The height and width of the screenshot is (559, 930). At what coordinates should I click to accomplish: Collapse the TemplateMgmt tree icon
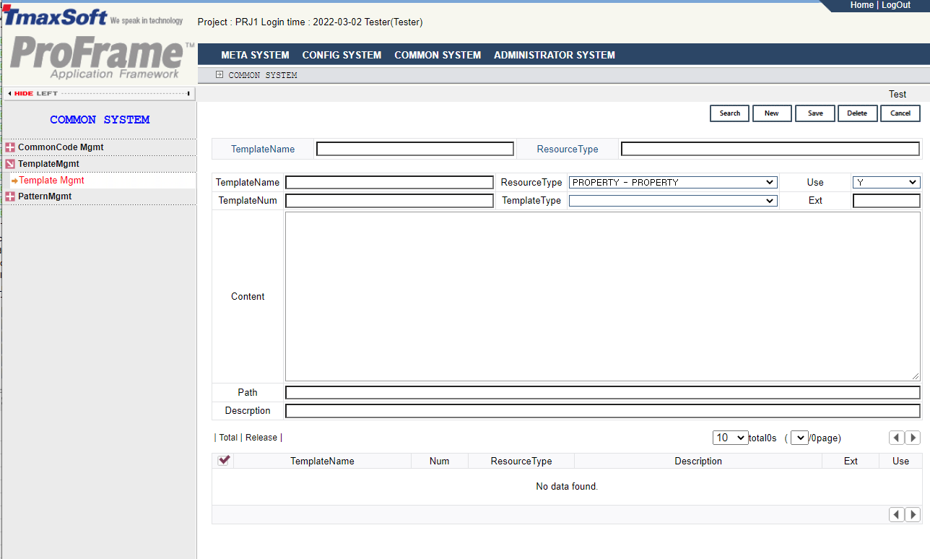coord(10,164)
